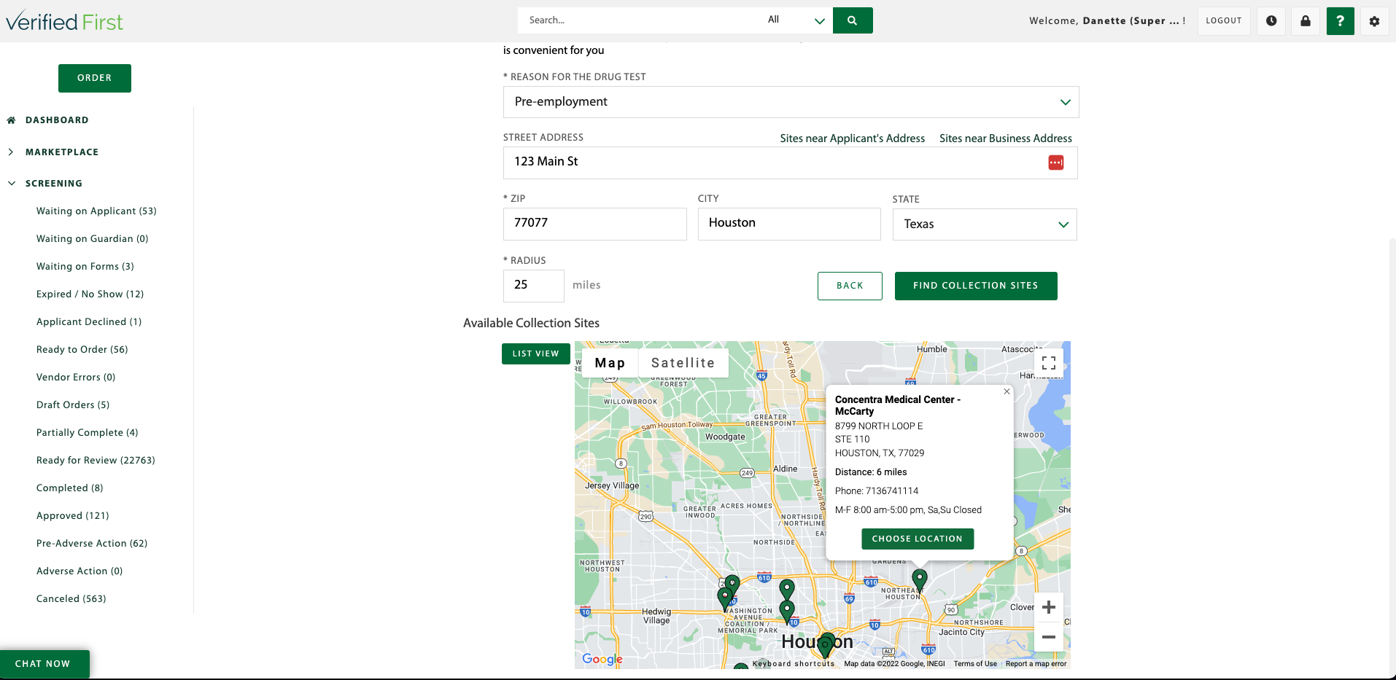Viewport: 1396px width, 680px height.
Task: Zoom the map in with the plus control
Action: 1048,606
